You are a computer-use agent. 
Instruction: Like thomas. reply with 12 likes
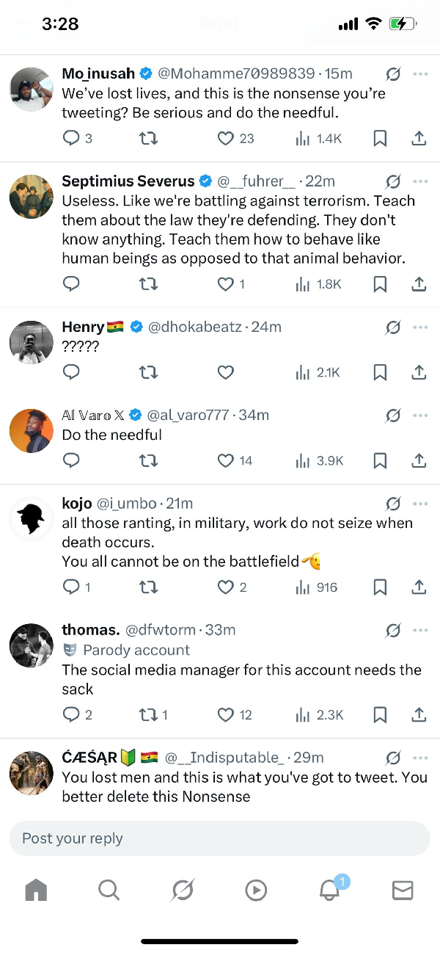point(226,714)
